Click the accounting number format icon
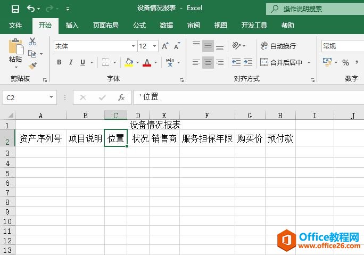Viewport: 364px width, 255px height. pos(327,62)
